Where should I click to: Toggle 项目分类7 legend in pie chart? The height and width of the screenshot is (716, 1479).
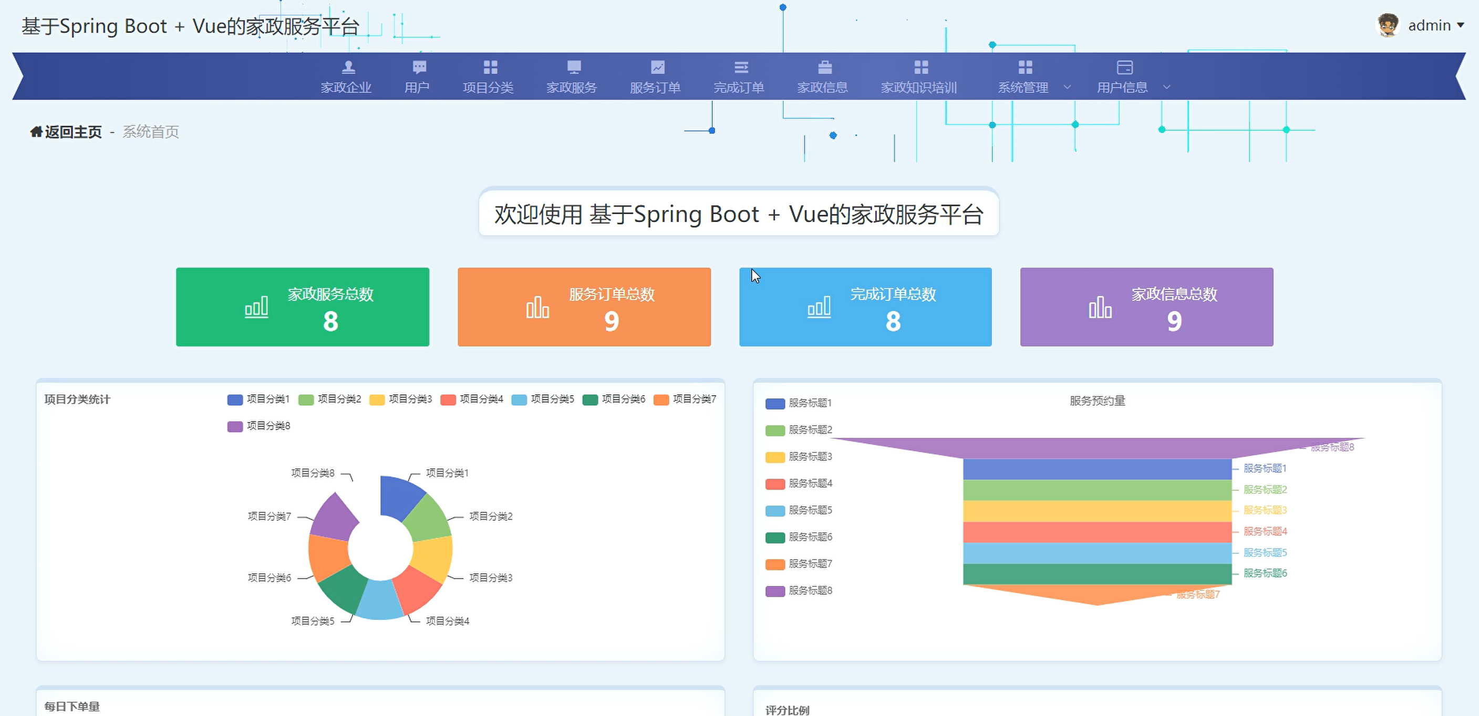(x=685, y=399)
